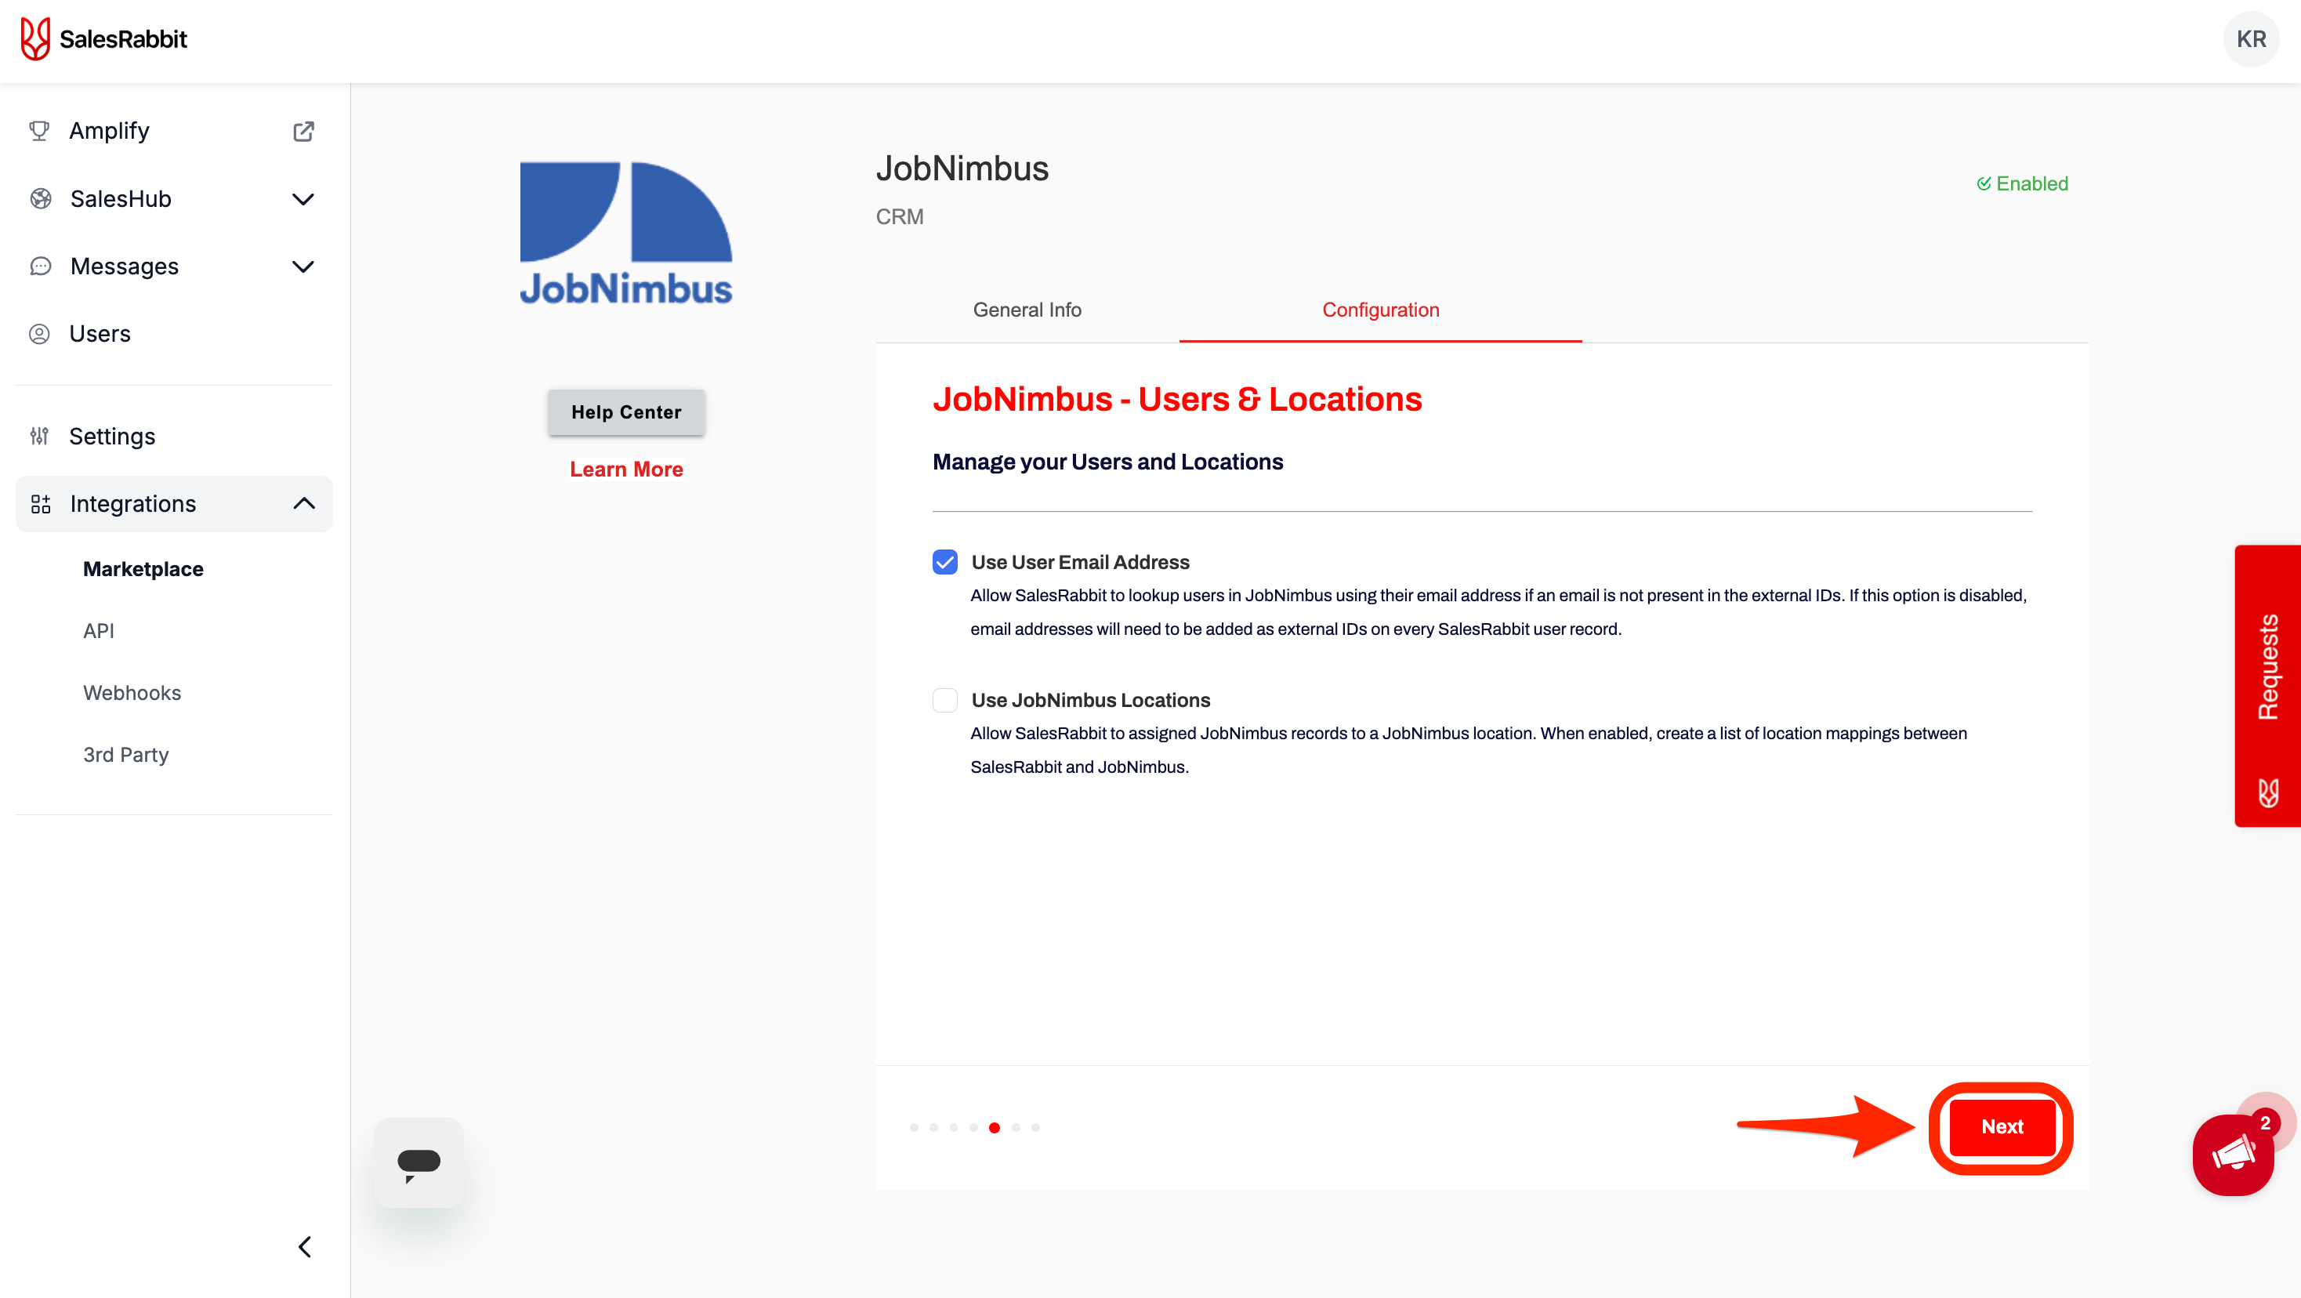Switch to the General Info tab

point(1027,310)
